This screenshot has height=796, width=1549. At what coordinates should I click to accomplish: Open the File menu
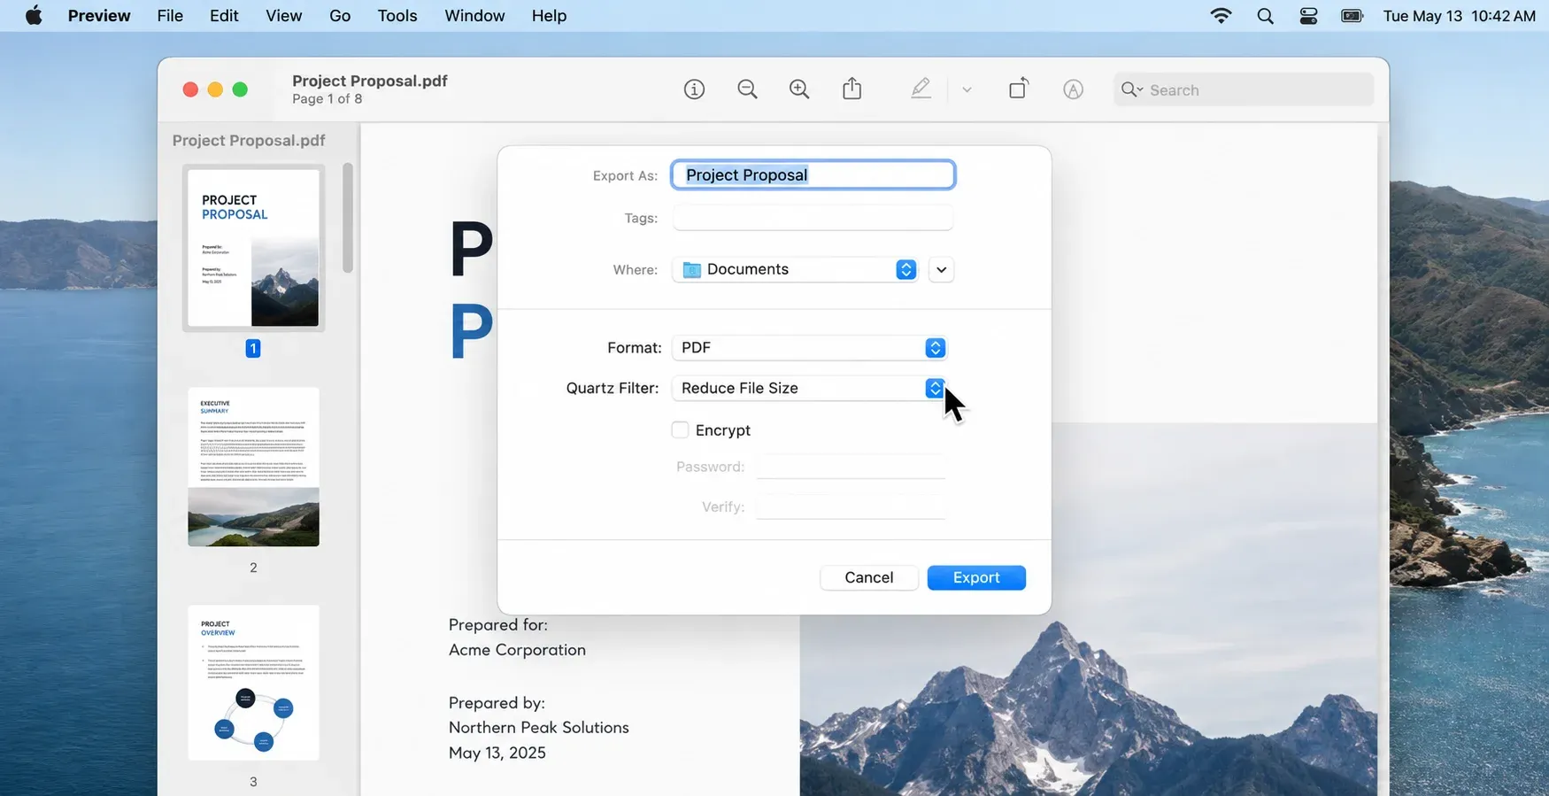(170, 16)
